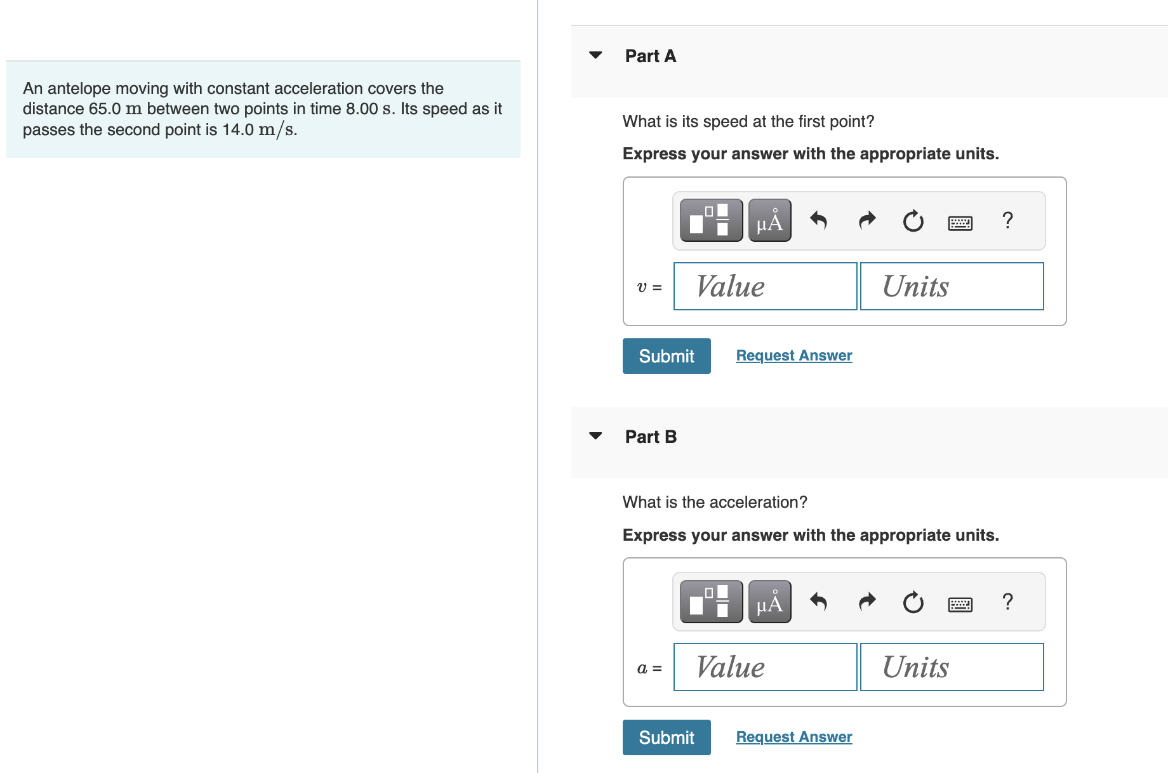The height and width of the screenshot is (773, 1168).
Task: Collapse the Part A section
Action: 595,55
